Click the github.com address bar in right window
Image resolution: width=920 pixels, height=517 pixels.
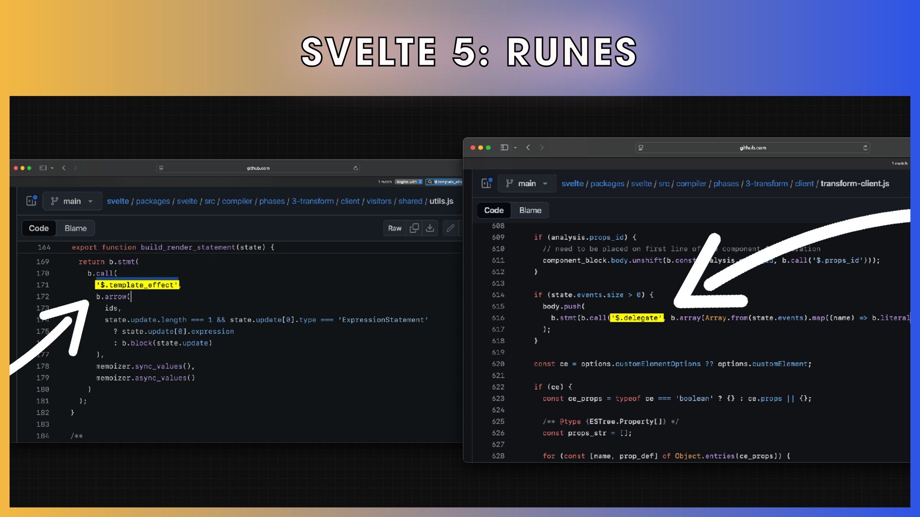pyautogui.click(x=753, y=147)
